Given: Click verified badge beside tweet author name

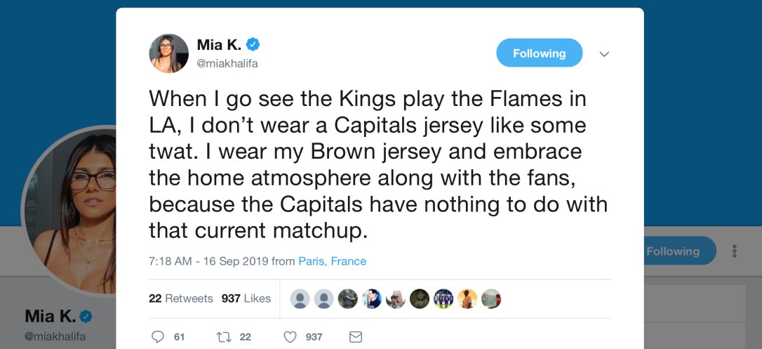Looking at the screenshot, I should (253, 45).
